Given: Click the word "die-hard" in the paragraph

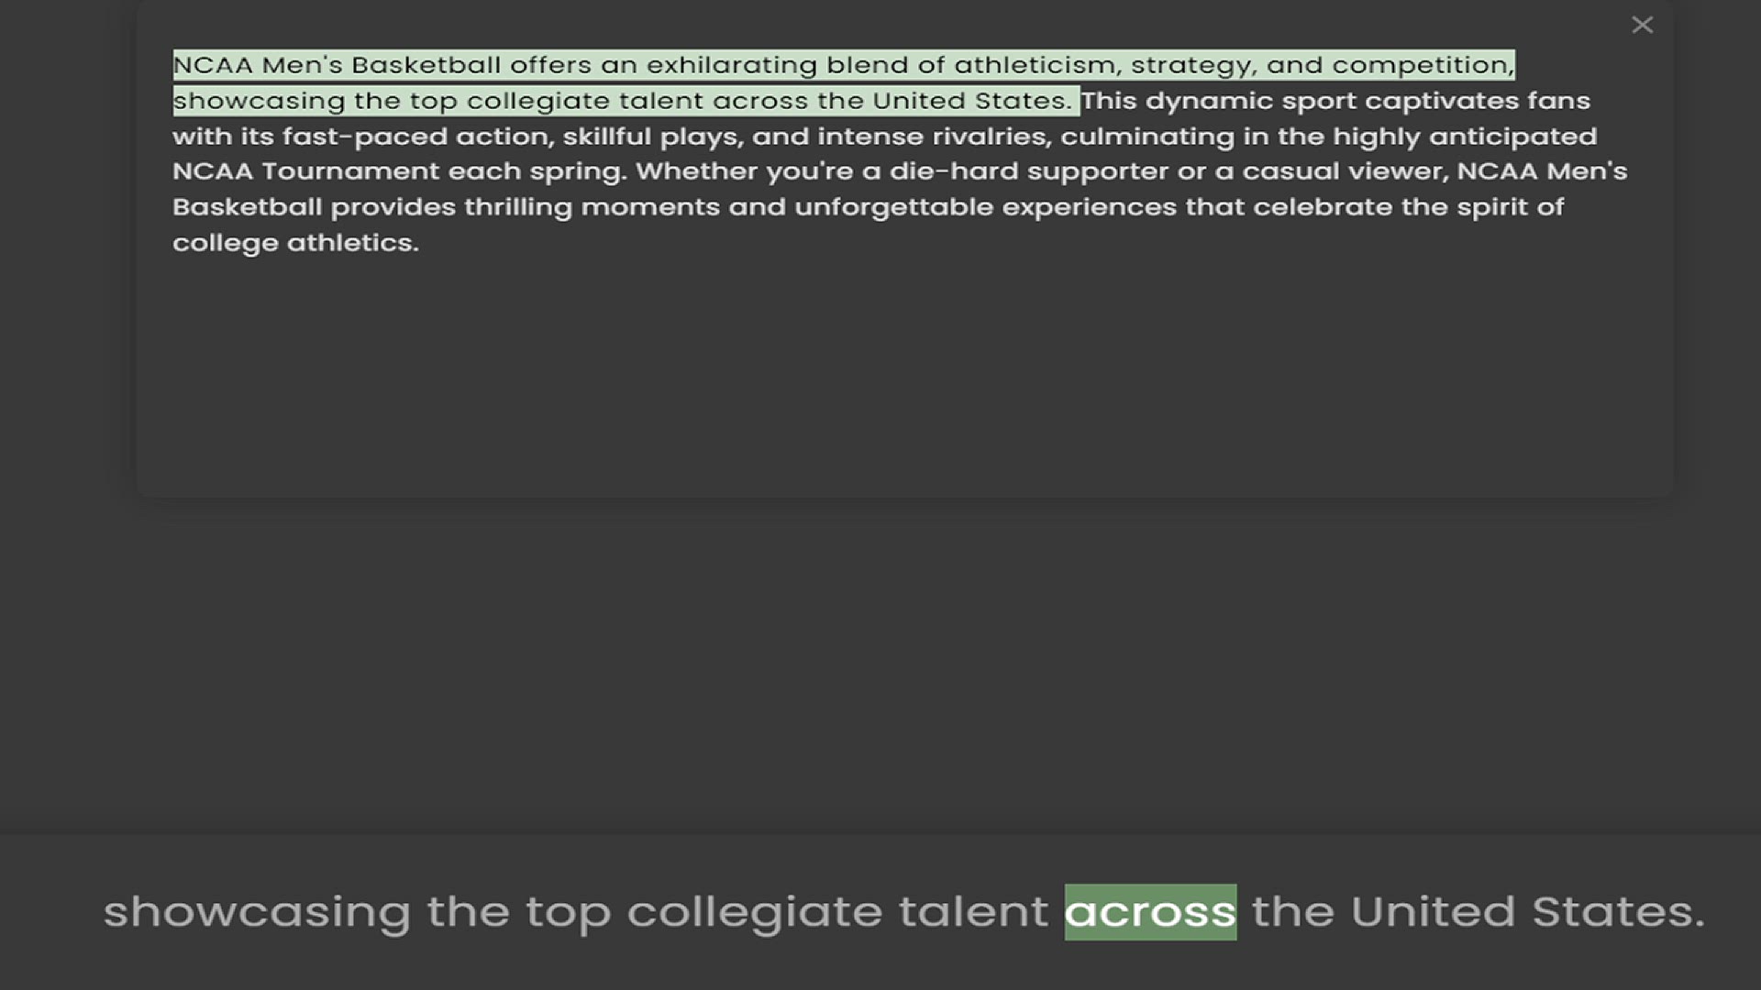Looking at the screenshot, I should point(953,171).
